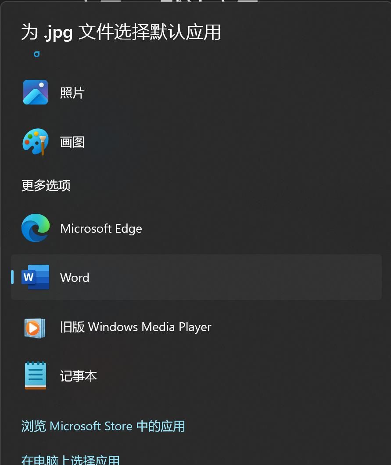Viewport: 391px width, 465px height.
Task: Choose 旧版 Windows Media Player label
Action: (136, 327)
